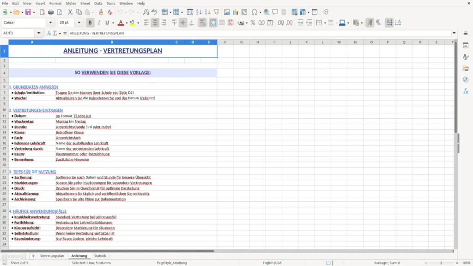Screen dimensions: 473x266
Task: Click the zoom slider in status bar
Action: point(441,263)
